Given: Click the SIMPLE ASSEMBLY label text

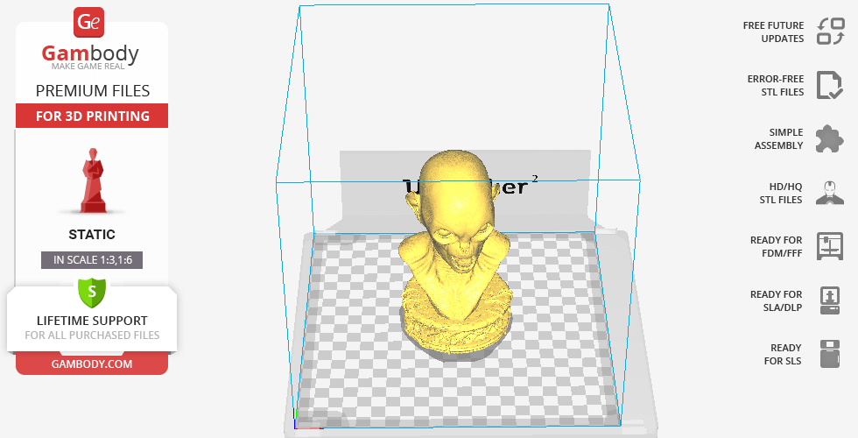Looking at the screenshot, I should click(x=778, y=139).
